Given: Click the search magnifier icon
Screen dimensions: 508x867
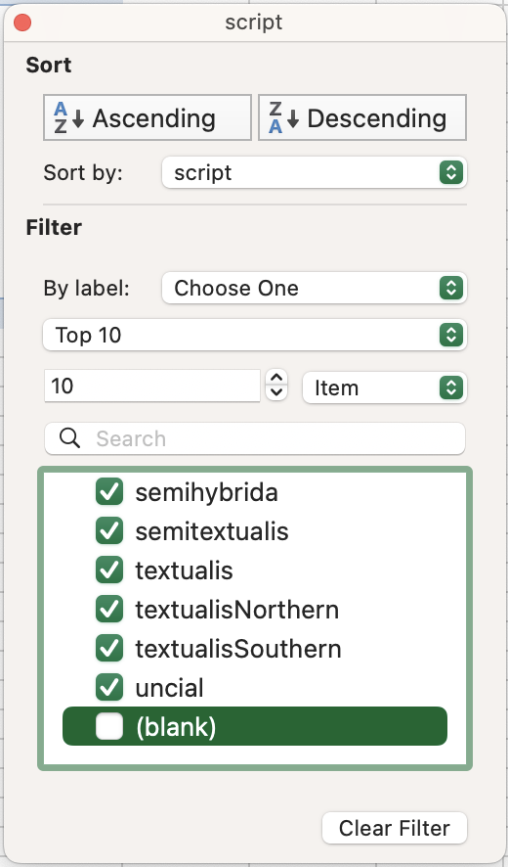Looking at the screenshot, I should [x=69, y=438].
